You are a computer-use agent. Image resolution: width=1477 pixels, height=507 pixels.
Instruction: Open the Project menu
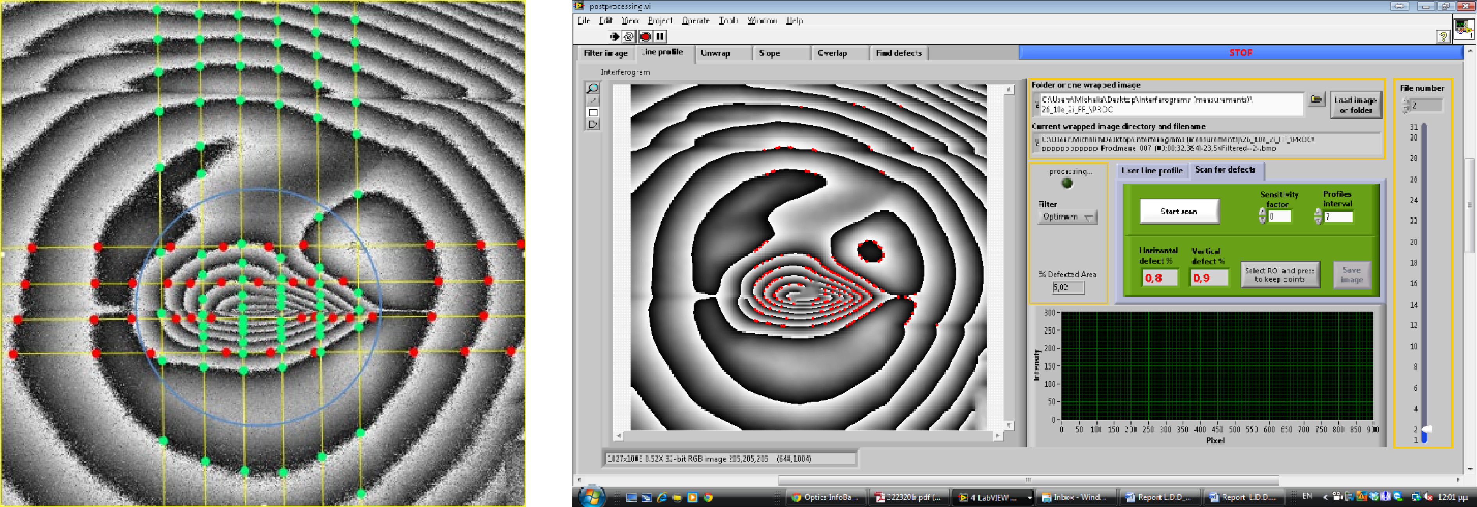660,21
